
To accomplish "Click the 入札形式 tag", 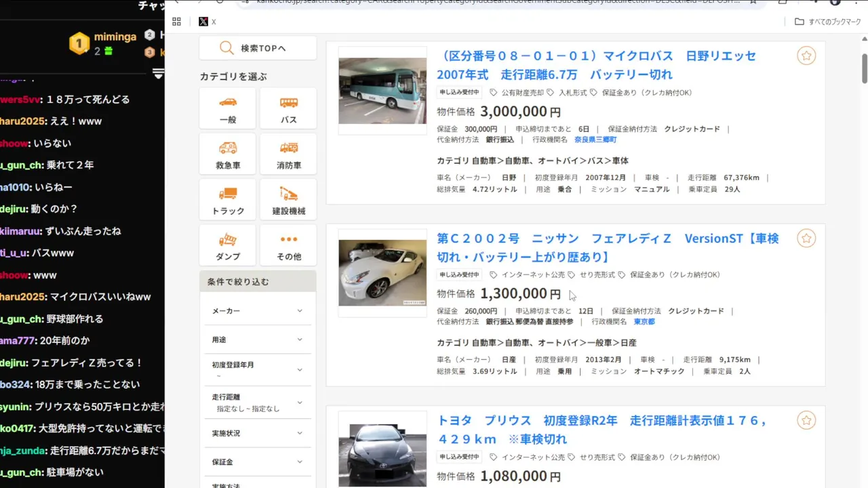I will [x=567, y=92].
